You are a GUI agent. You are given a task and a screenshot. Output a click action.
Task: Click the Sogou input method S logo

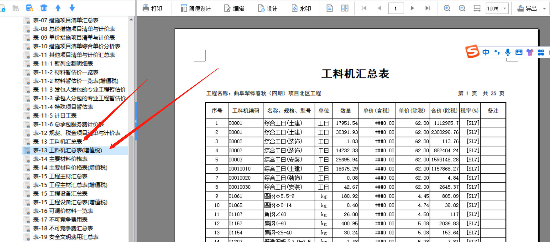(472, 51)
